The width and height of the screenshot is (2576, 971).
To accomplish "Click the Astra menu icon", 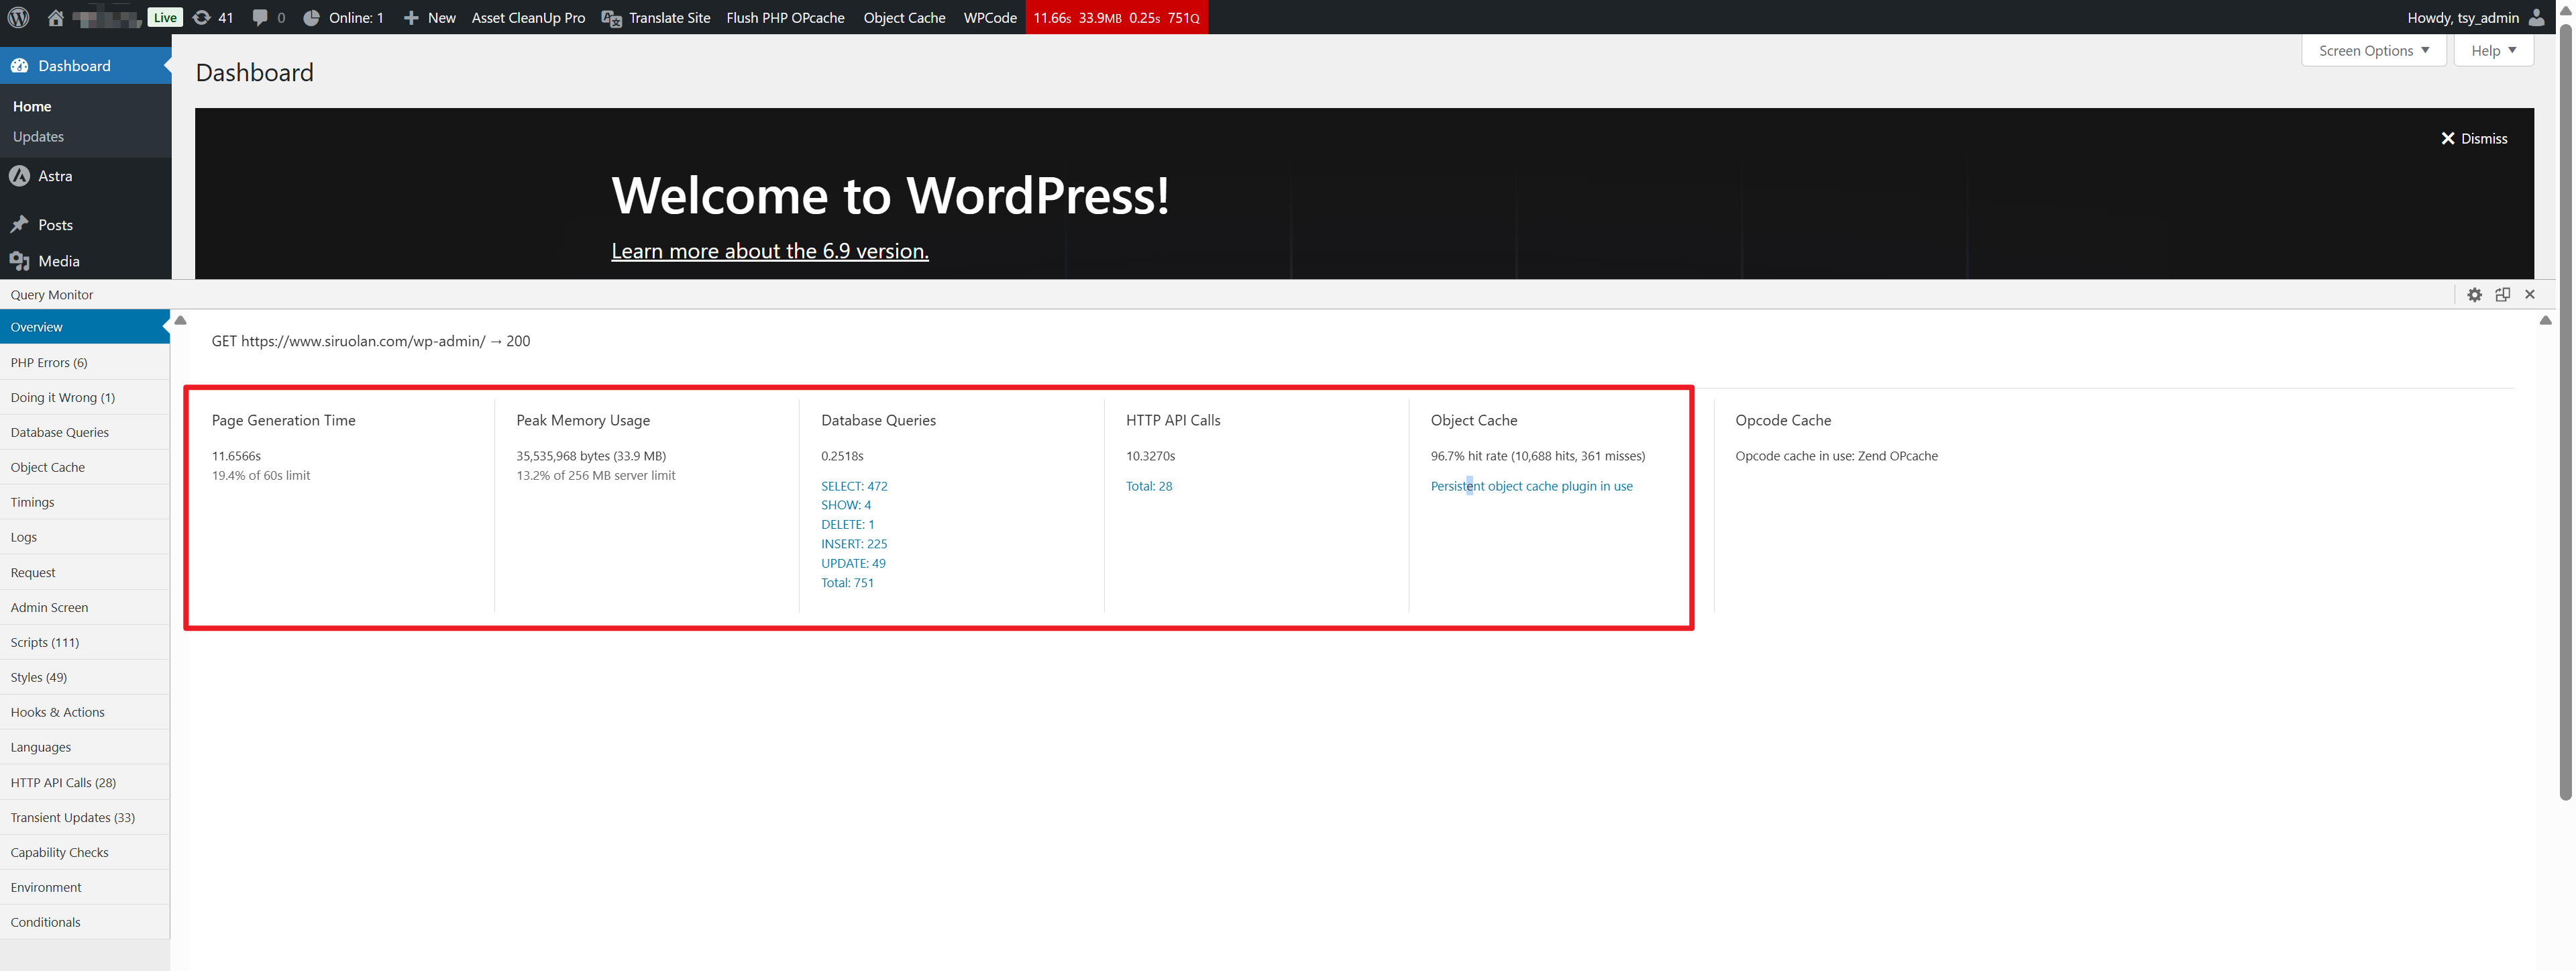I will 19,176.
